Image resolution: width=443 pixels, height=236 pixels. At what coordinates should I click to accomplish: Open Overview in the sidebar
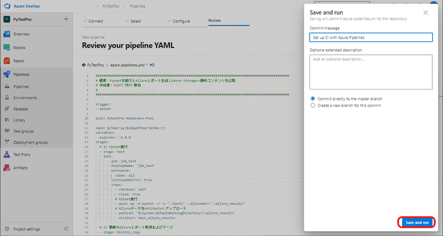pyautogui.click(x=22, y=34)
